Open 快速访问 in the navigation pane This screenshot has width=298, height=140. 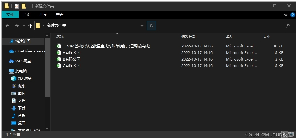point(23,41)
